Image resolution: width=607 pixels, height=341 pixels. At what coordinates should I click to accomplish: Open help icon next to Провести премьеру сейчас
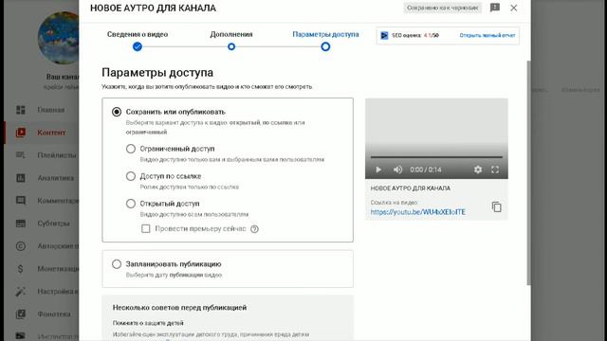254,229
